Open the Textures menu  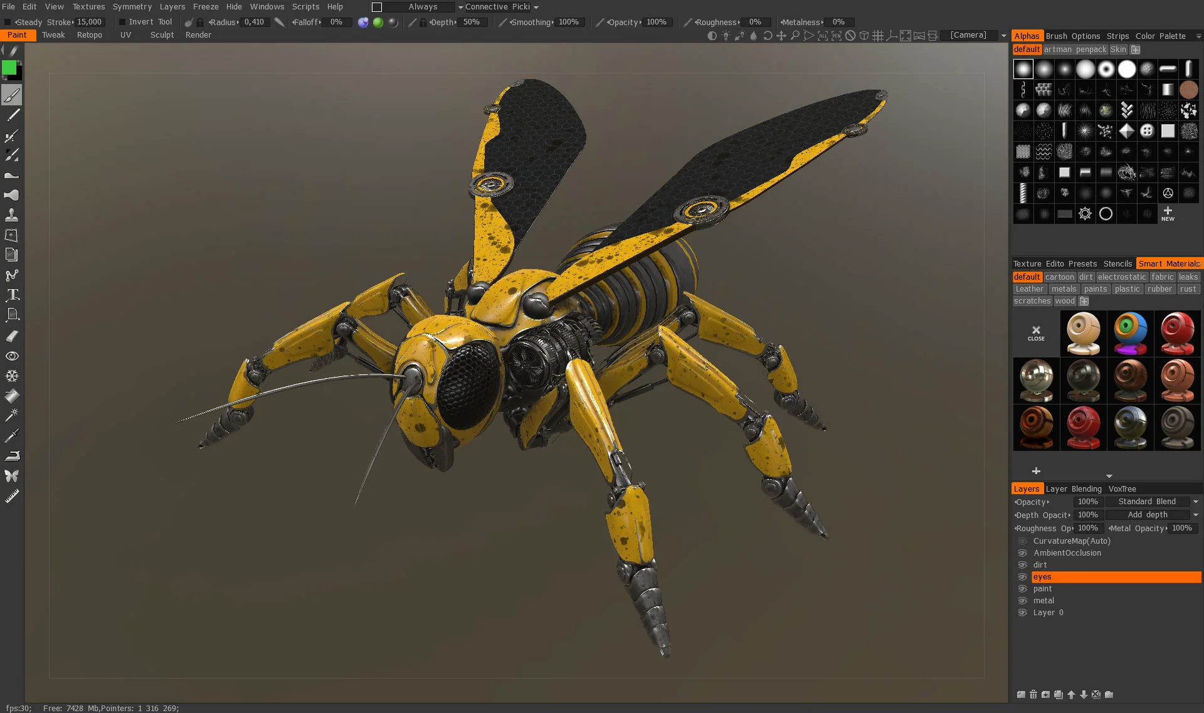pos(88,7)
